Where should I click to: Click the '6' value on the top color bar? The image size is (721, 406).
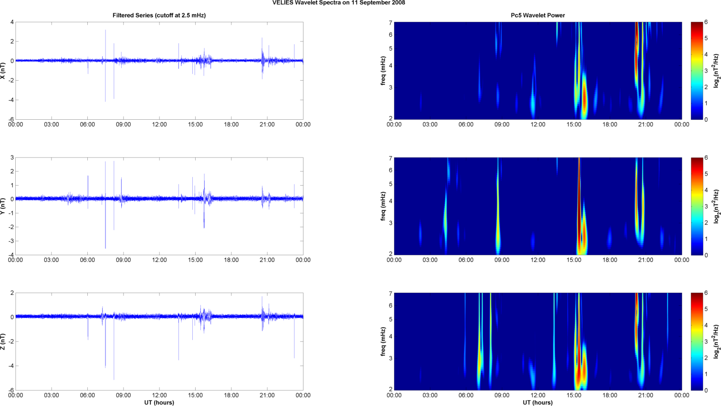point(706,22)
